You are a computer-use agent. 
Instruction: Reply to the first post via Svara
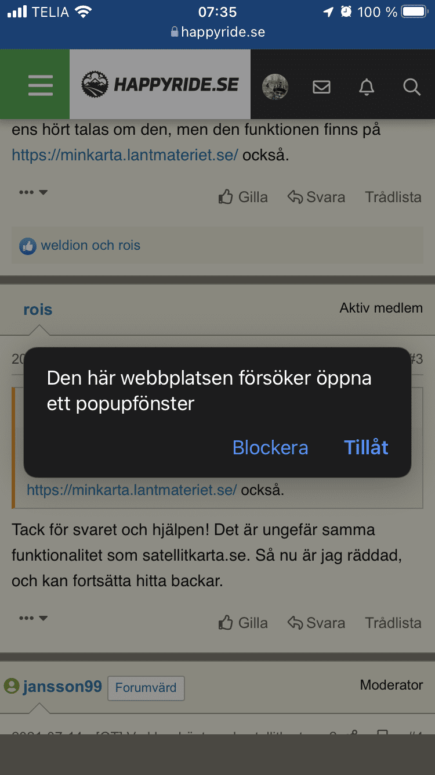click(x=317, y=197)
